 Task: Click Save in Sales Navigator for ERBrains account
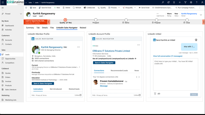pos(104,62)
